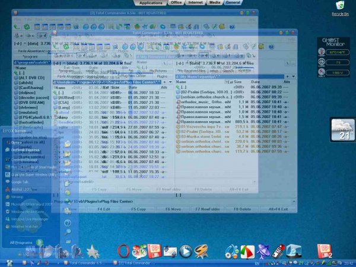Screen dimensions: 356x267
Task: Click the F6 Move button in front window
Action: (173, 209)
